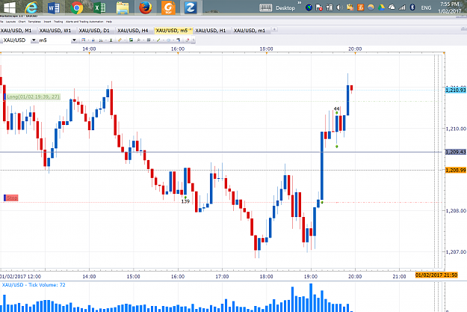
Task: Select the green line drawing tool
Action: (158, 40)
